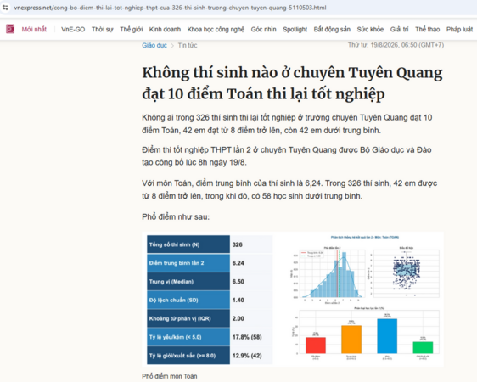Select Thể thao in navigation
477x382 pixels.
(428, 29)
